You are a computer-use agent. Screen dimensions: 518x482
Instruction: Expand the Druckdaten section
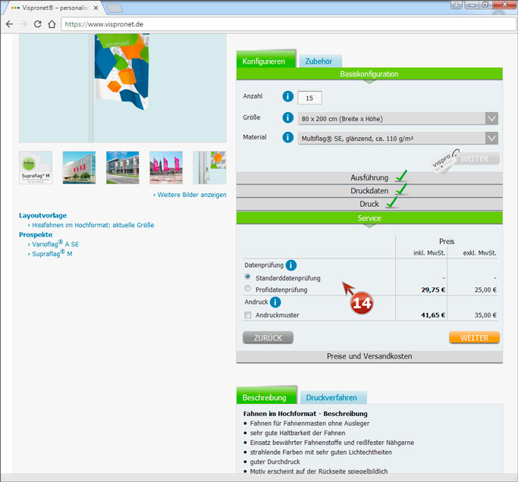[369, 191]
